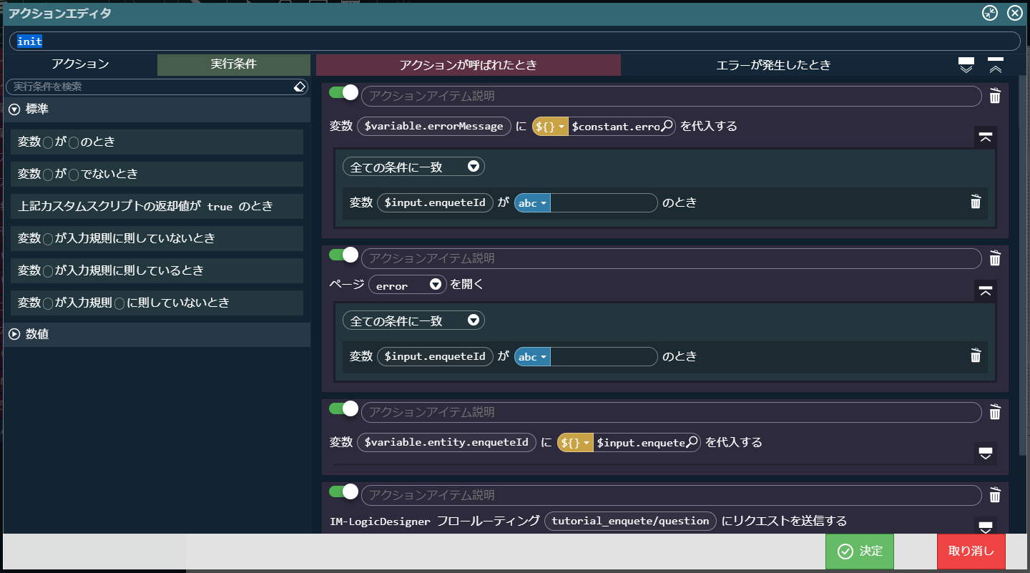The height and width of the screenshot is (573, 1030).
Task: Open the 全ての条件に一致 dropdown in the errorMessage action
Action: (x=413, y=167)
